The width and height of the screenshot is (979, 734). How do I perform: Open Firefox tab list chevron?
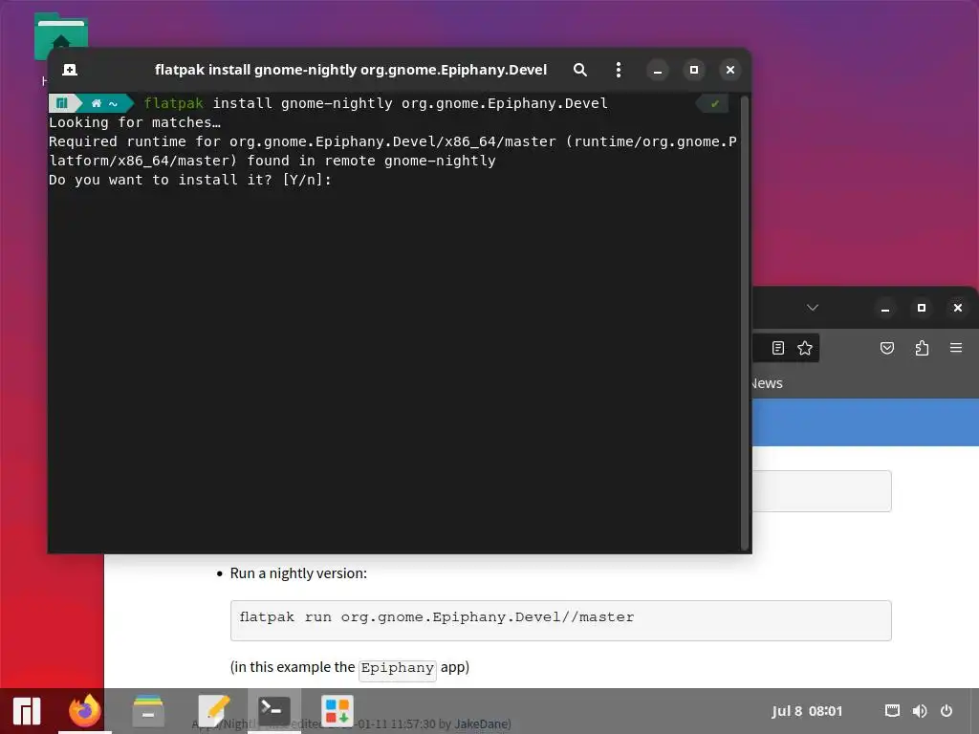(x=813, y=308)
